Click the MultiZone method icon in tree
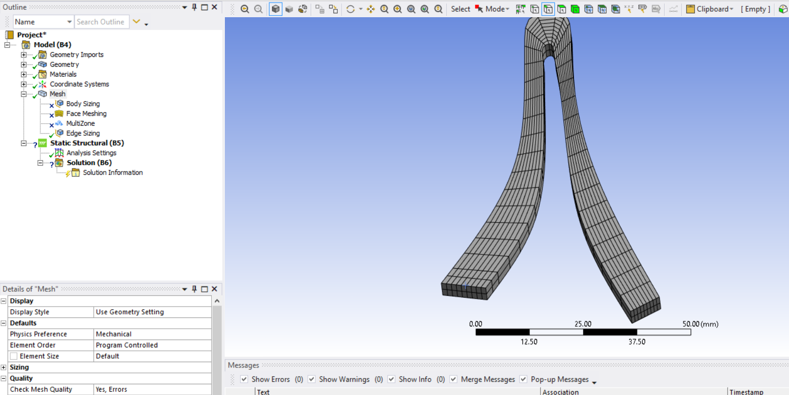The image size is (789, 395). [59, 123]
